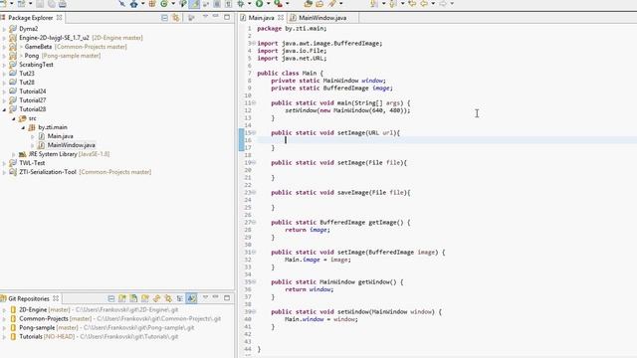
Task: Collapse All in Git Repositories view
Action: tap(111, 298)
